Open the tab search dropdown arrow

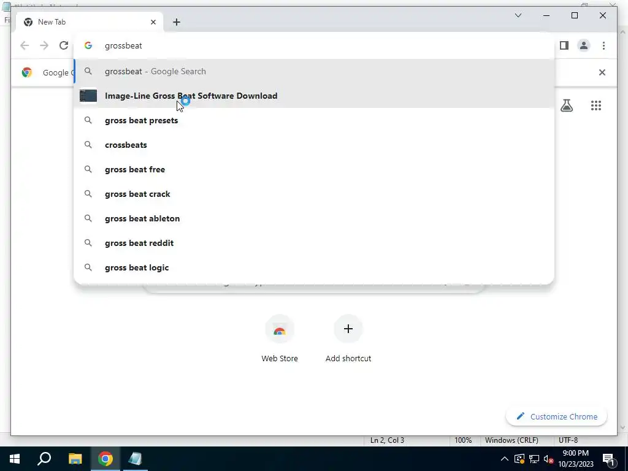(518, 15)
